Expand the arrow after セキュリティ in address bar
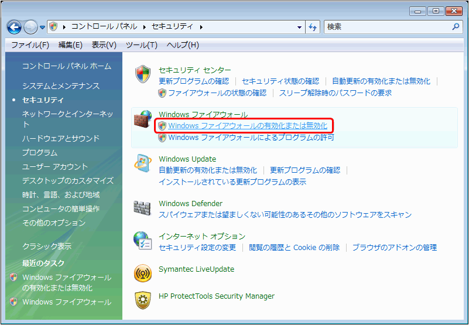469x325 pixels. click(201, 27)
